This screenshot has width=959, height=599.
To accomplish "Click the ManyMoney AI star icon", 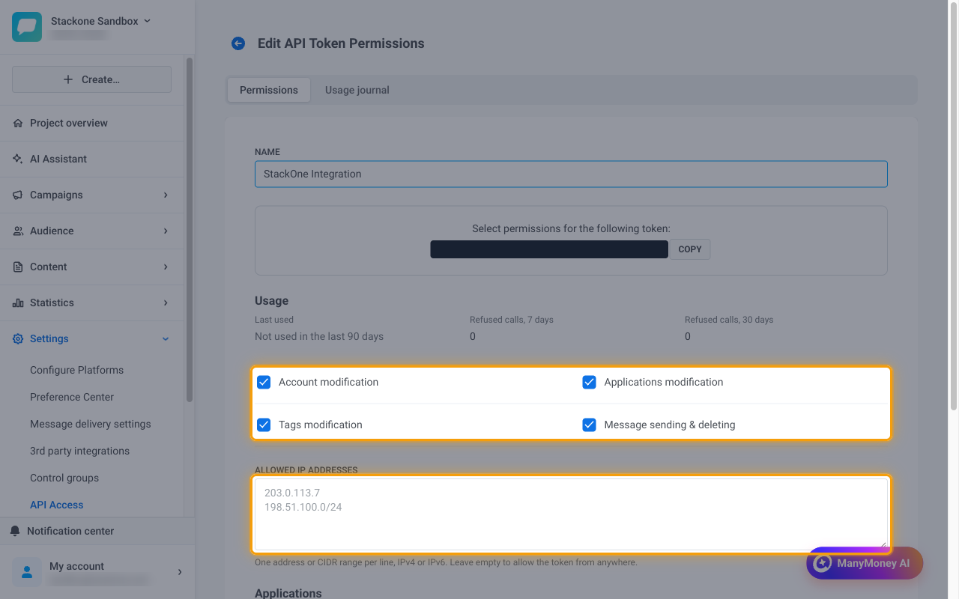I will click(x=823, y=563).
